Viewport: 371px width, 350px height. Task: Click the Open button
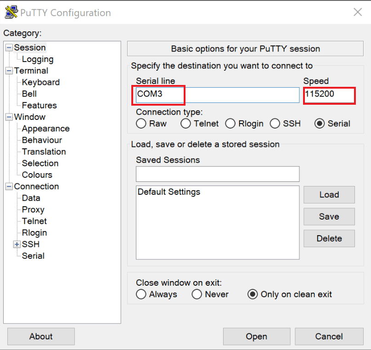[x=256, y=336]
